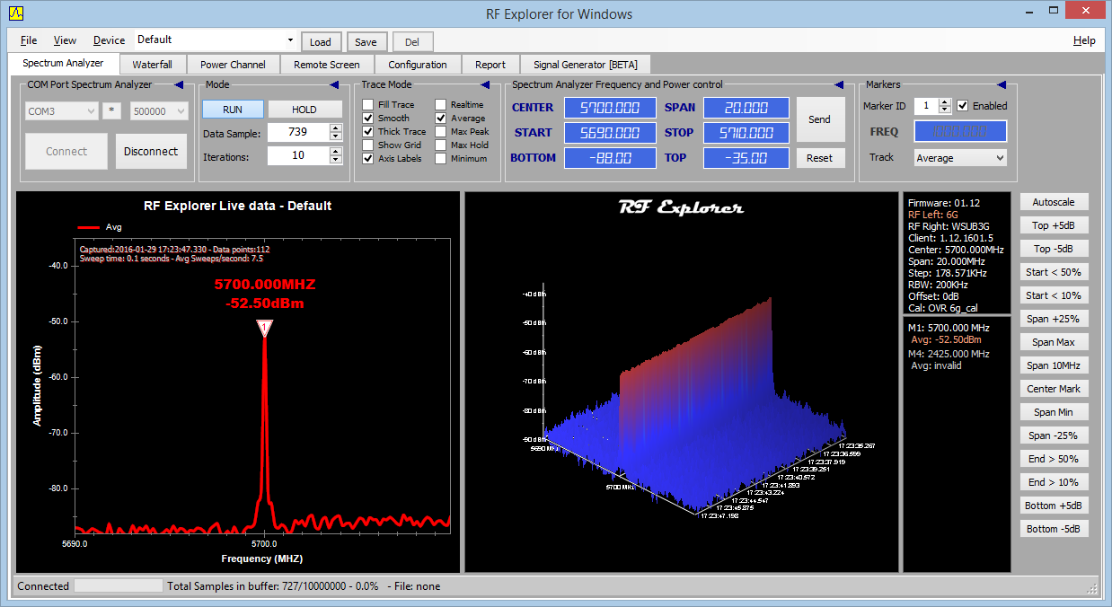Uncheck the Smooth checkbox
The width and height of the screenshot is (1112, 607).
tap(368, 119)
